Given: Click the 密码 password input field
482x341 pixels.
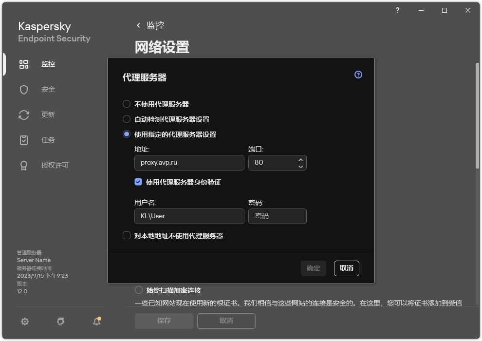Looking at the screenshot, I should (x=278, y=216).
